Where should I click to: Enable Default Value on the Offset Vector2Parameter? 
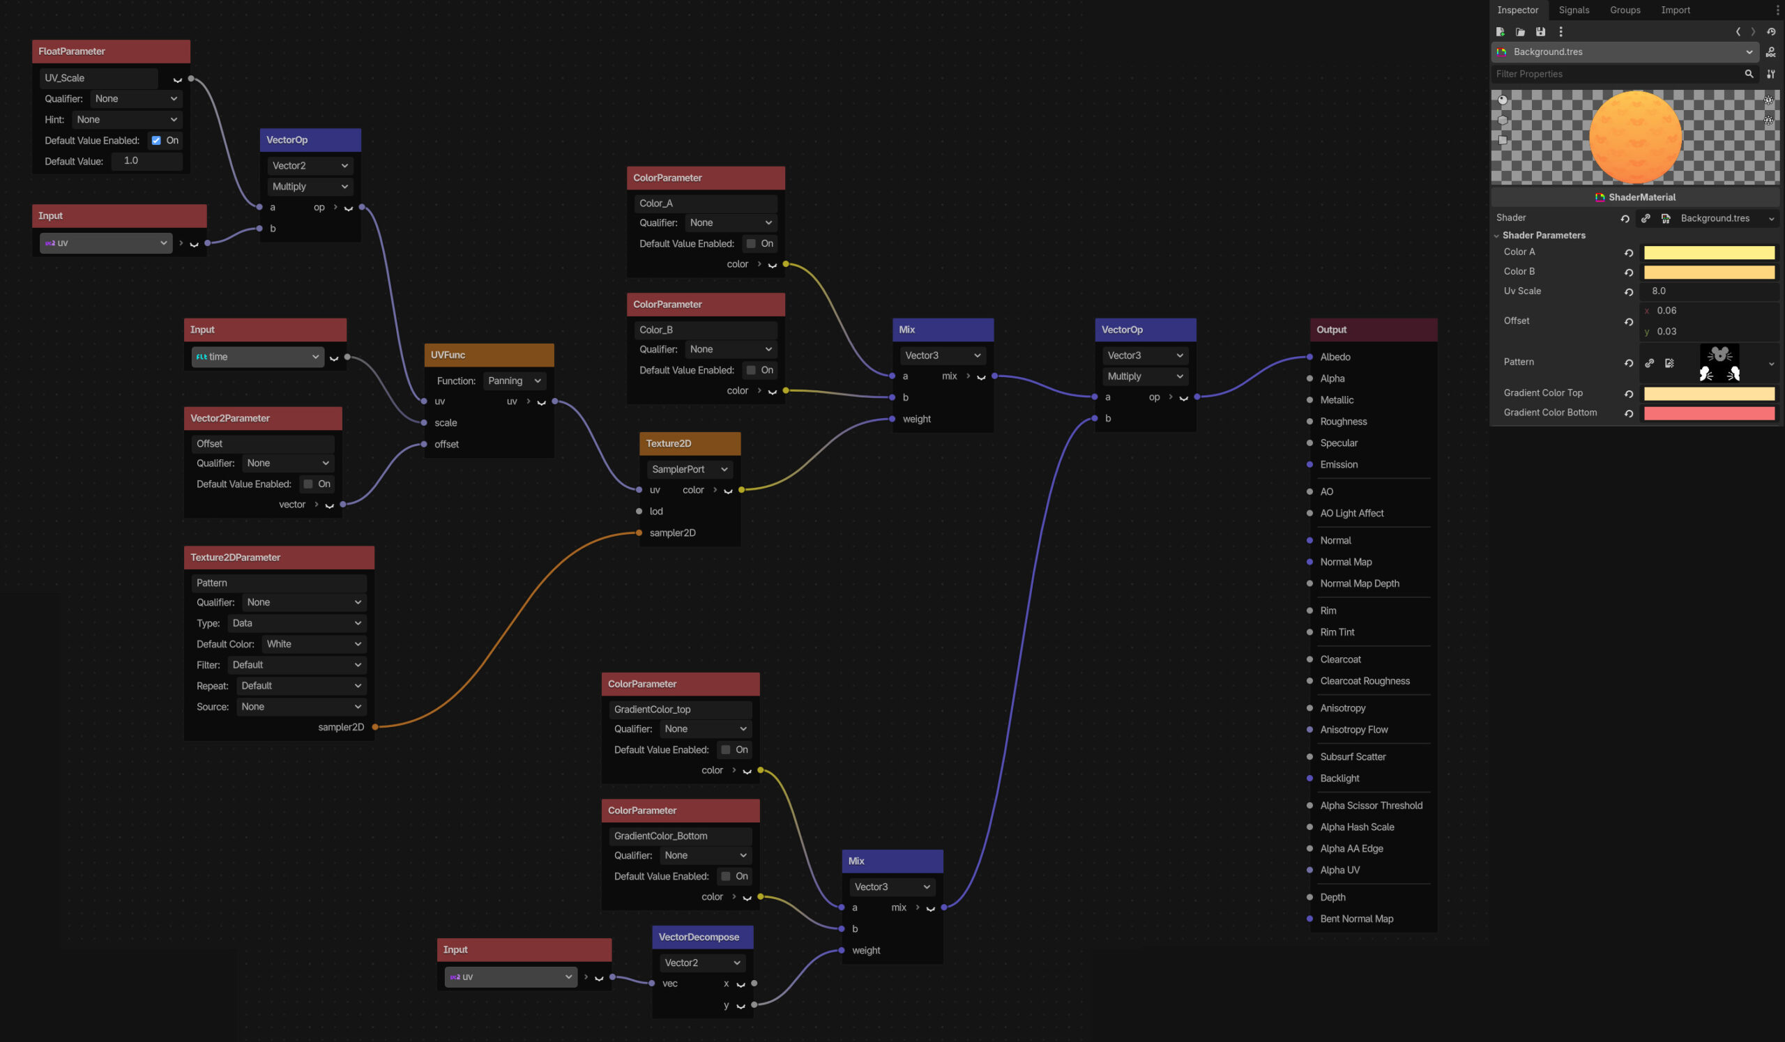pyautogui.click(x=308, y=484)
